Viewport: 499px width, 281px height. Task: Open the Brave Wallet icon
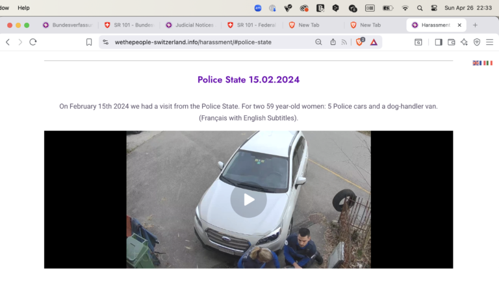[x=452, y=42]
